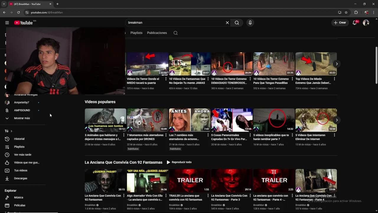Viewport: 378px width, 213px height.
Task: Click the Crear button
Action: (340, 23)
